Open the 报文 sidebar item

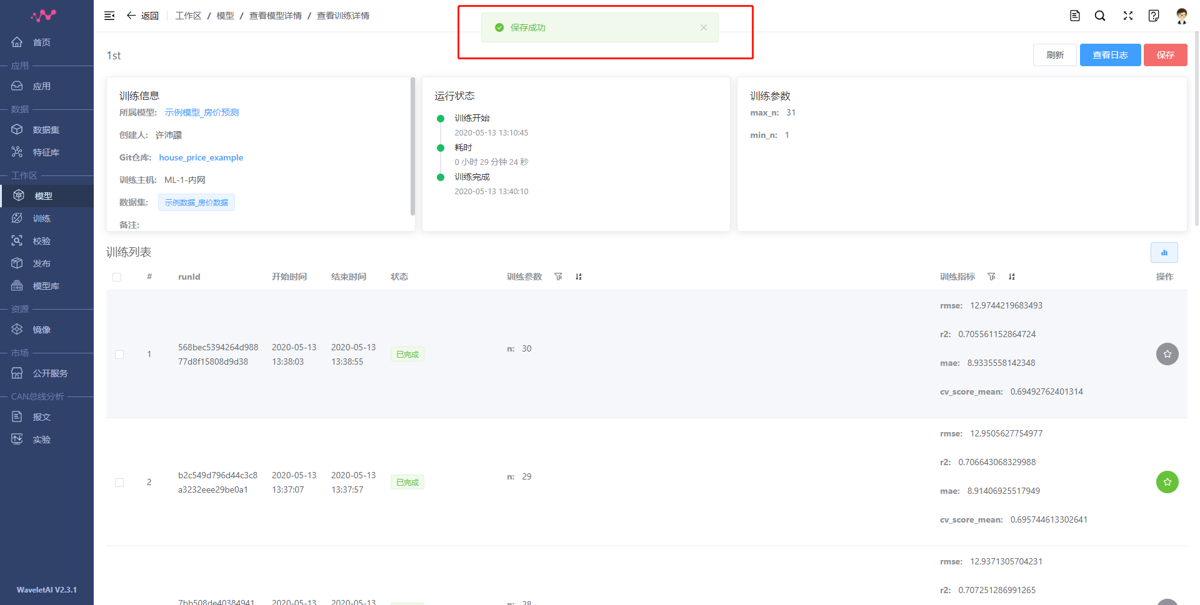pyautogui.click(x=47, y=417)
